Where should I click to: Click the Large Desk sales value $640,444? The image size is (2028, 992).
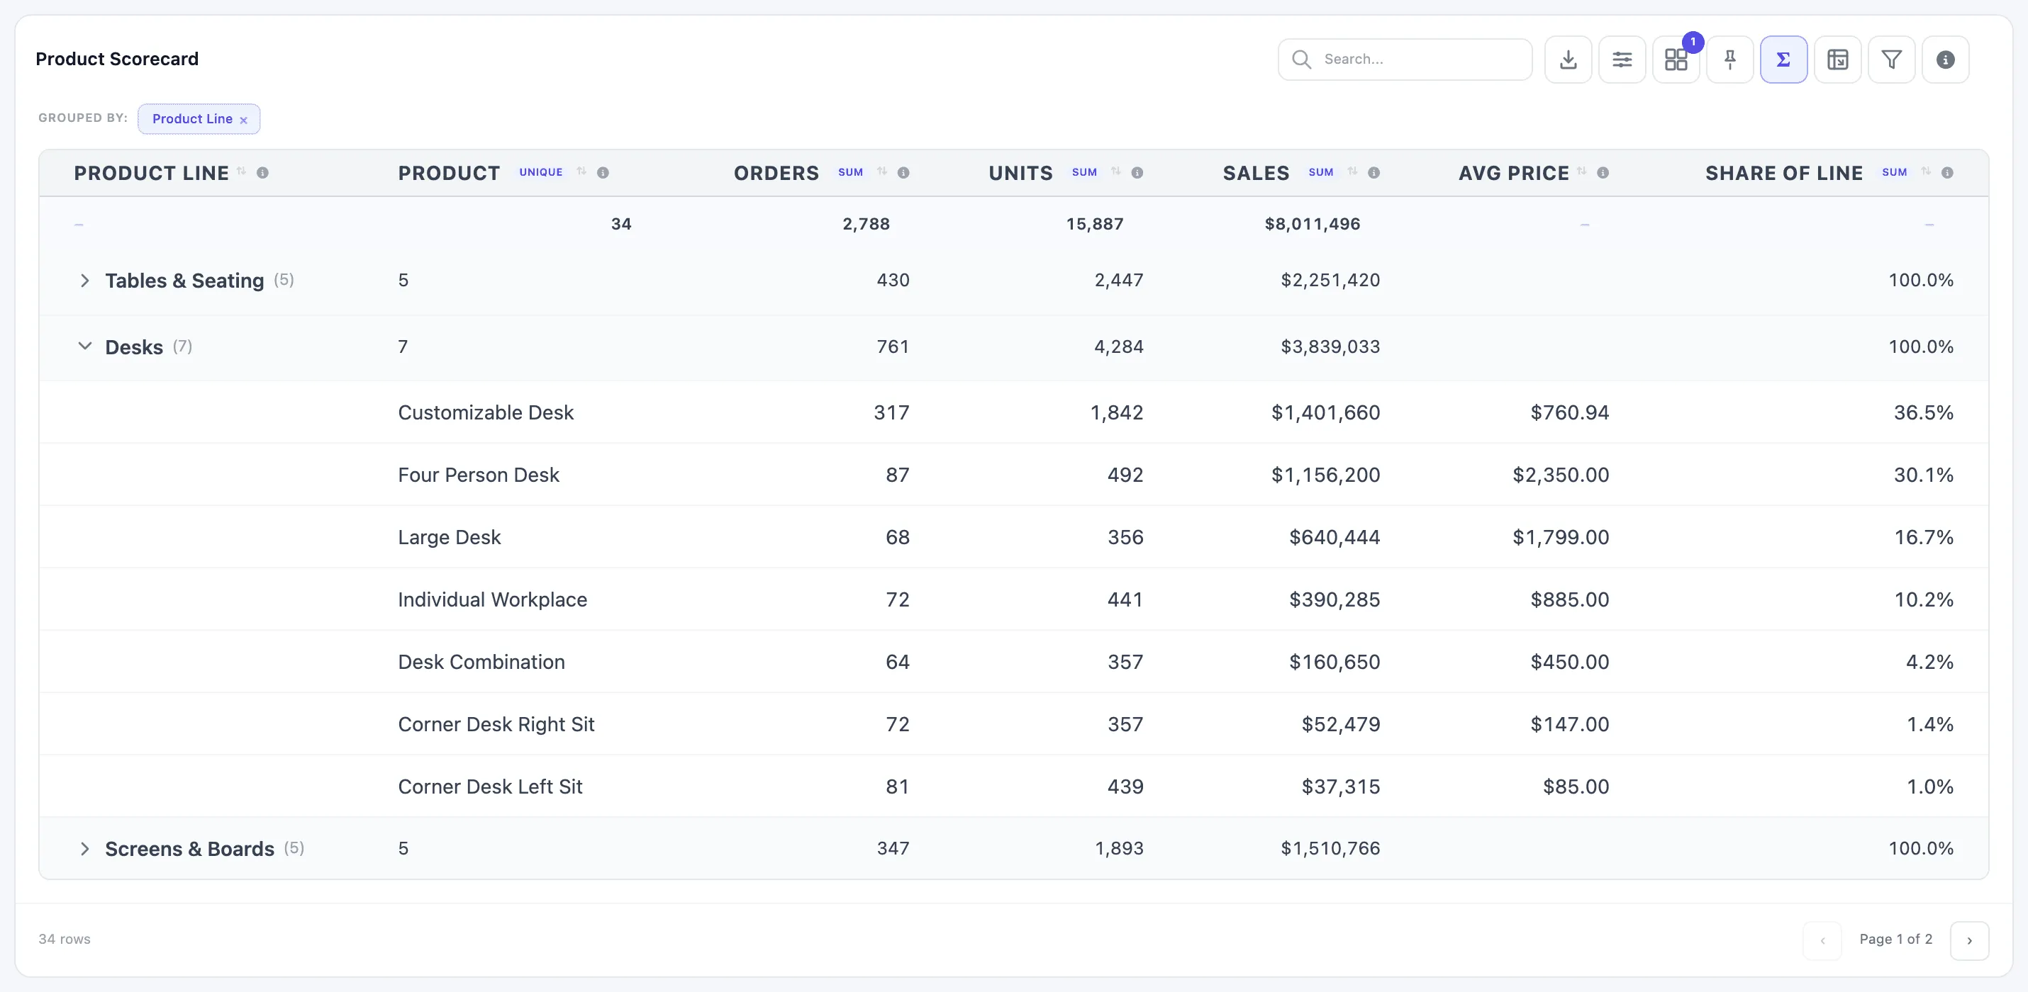(1335, 537)
